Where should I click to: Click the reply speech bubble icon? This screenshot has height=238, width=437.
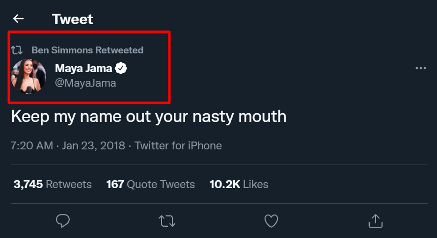(x=63, y=221)
